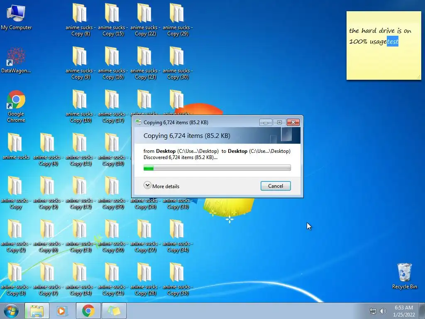Select the Google Chrome desktop shortcut
The image size is (425, 319).
click(16, 106)
